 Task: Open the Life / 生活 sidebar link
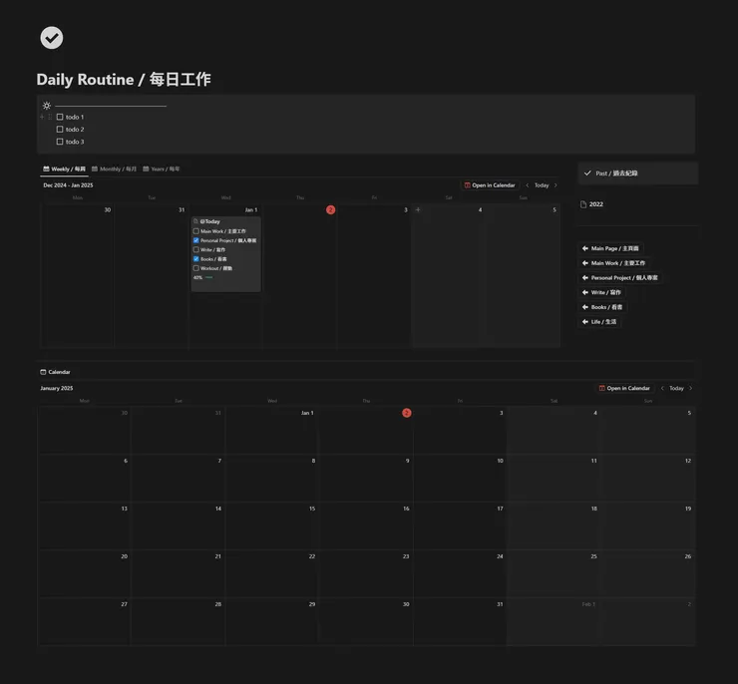pos(599,321)
